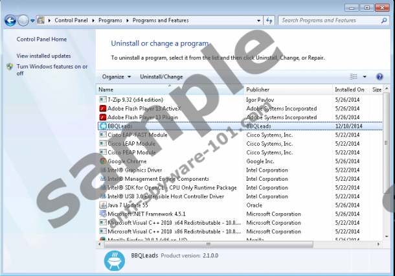Screen dimensions: 395x276
Task: Sort list by the Name column header
Action: pos(106,89)
